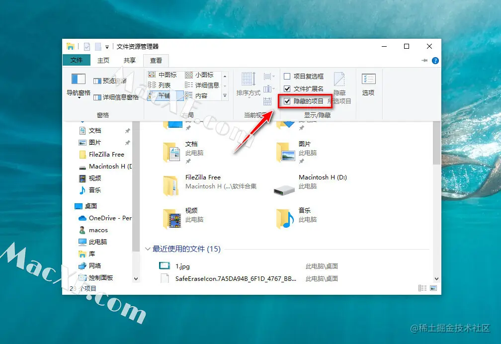Open 文档 folder tile in main pane

coord(184,152)
